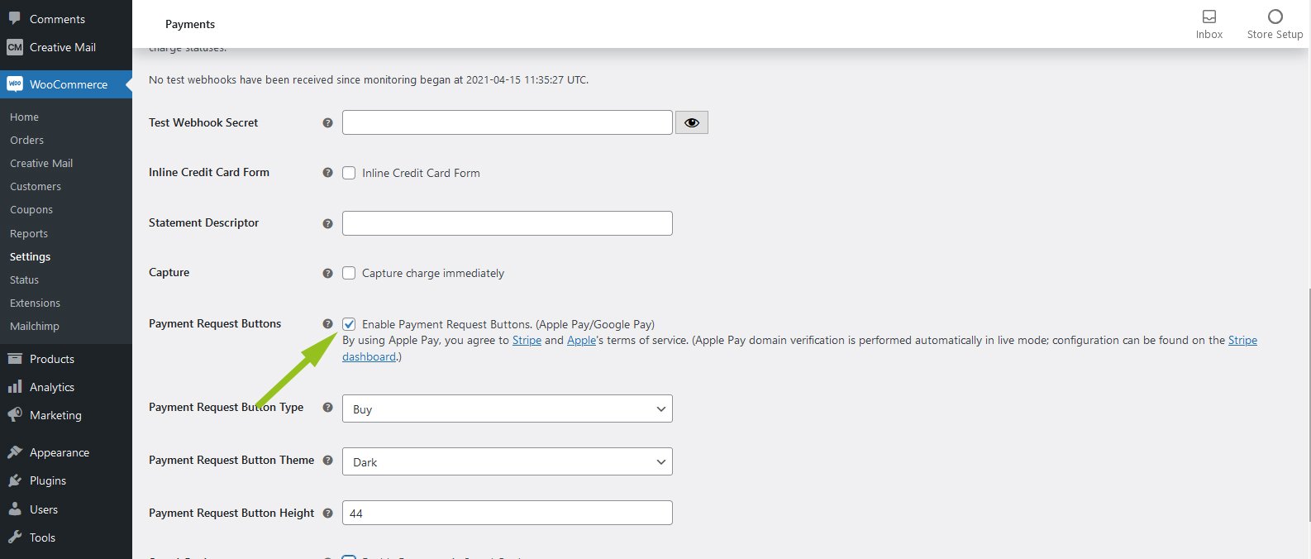Viewport: 1311px width, 559px height.
Task: Click the Creative Mail CM sidebar icon
Action: [x=15, y=47]
